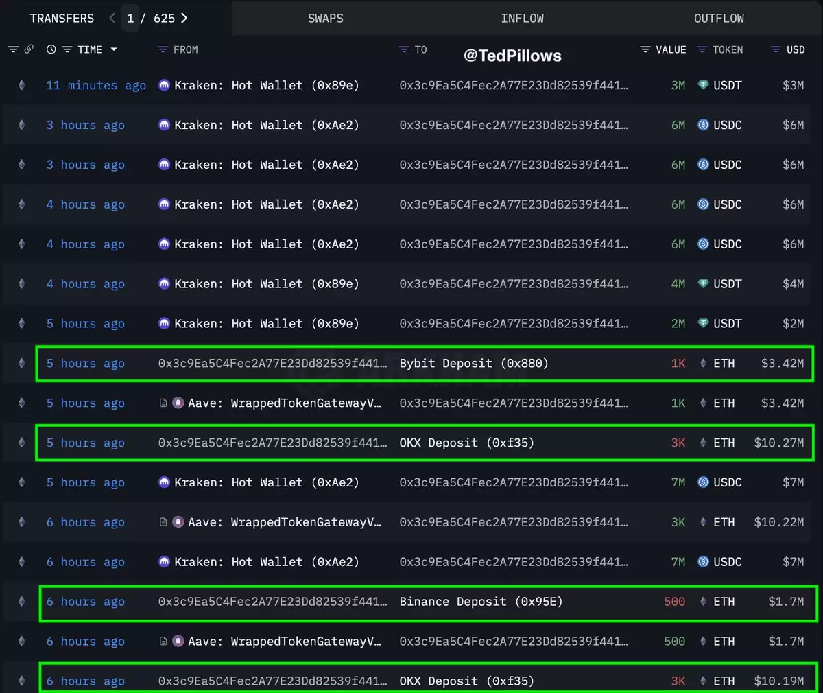The image size is (823, 693).
Task: Click the contract document icon in the $3.42M Aave row
Action: tap(163, 403)
